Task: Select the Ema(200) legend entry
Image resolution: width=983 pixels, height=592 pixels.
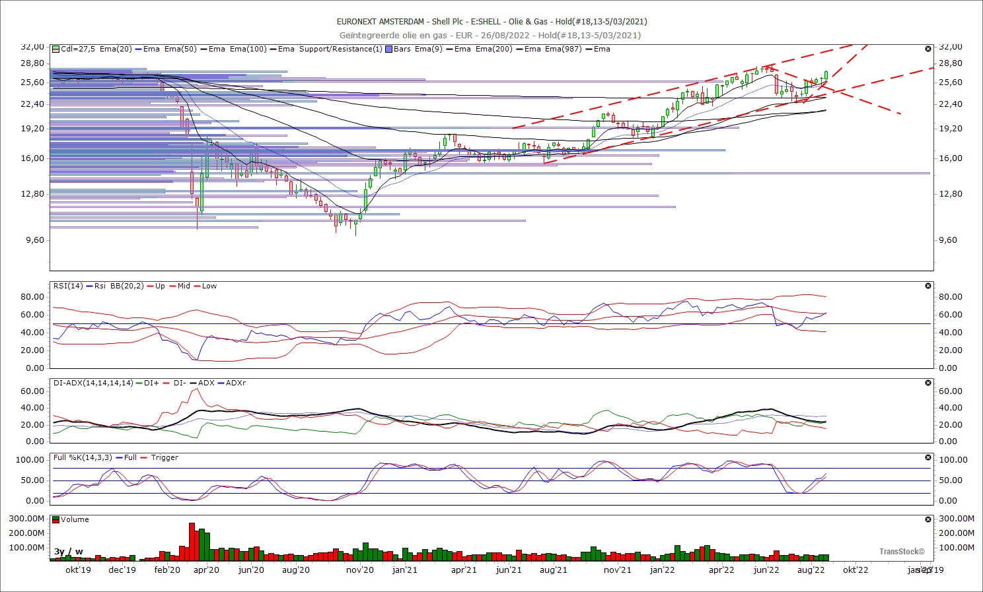Action: (x=493, y=49)
